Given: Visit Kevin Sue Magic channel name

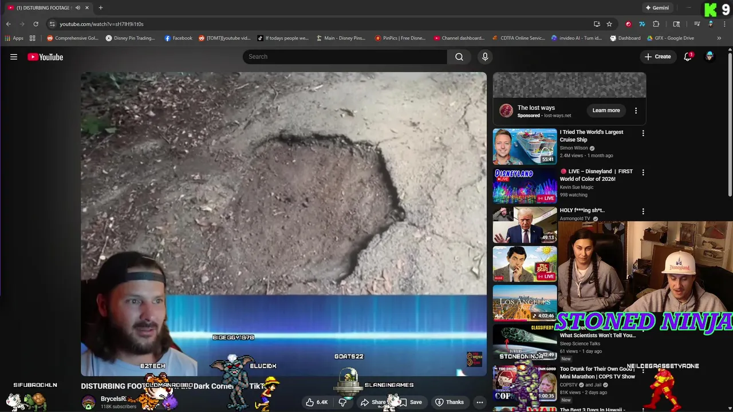Looking at the screenshot, I should (576, 187).
